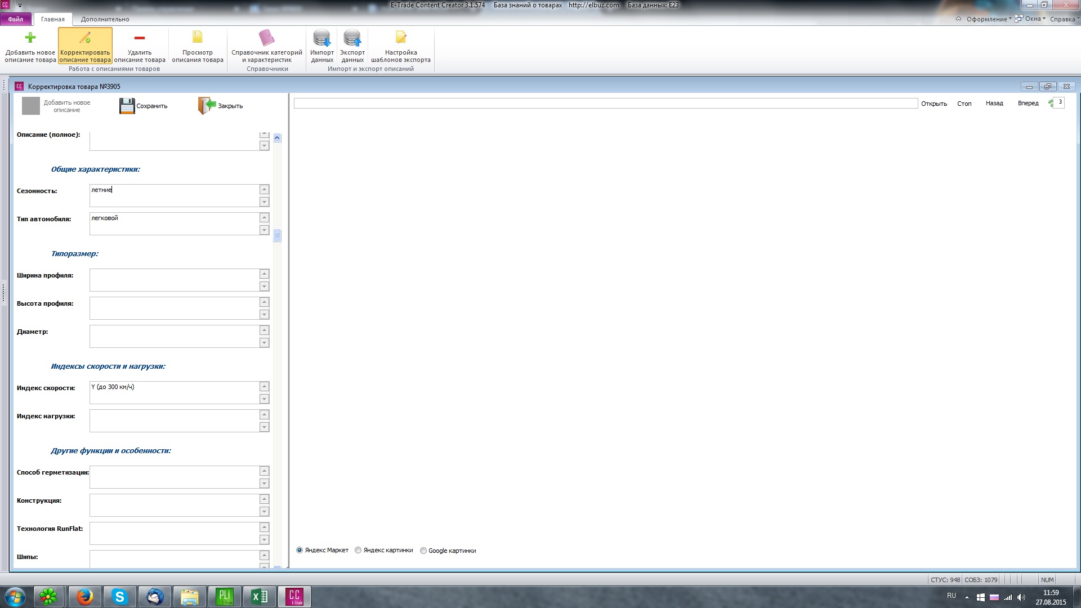The width and height of the screenshot is (1081, 608).
Task: Click the Открыть browser button
Action: tap(934, 104)
